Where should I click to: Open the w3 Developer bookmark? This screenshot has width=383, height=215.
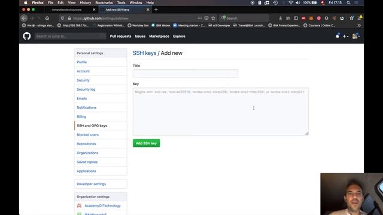[219, 25]
